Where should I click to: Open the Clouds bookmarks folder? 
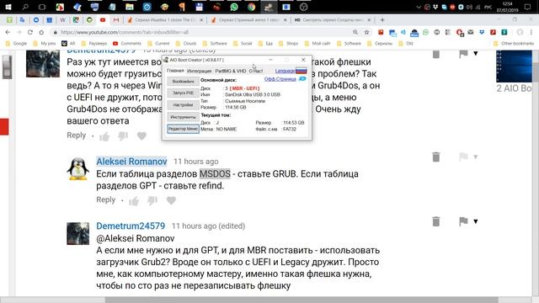click(186, 43)
